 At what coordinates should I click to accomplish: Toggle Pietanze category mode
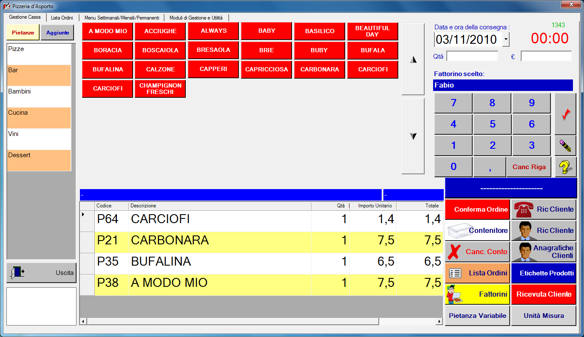click(23, 32)
